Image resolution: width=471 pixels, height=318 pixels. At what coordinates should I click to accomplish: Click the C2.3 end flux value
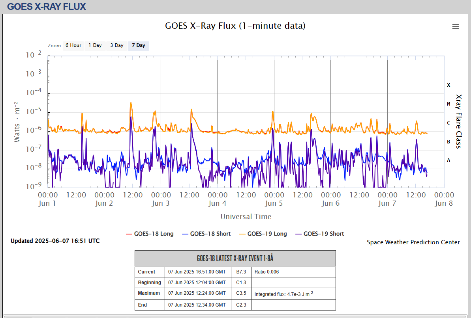coord(241,305)
